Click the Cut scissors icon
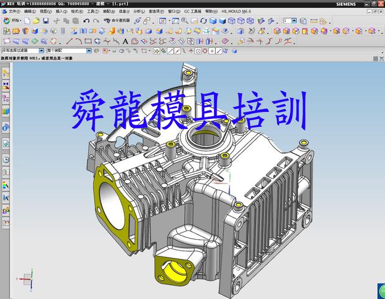 pyautogui.click(x=57, y=21)
